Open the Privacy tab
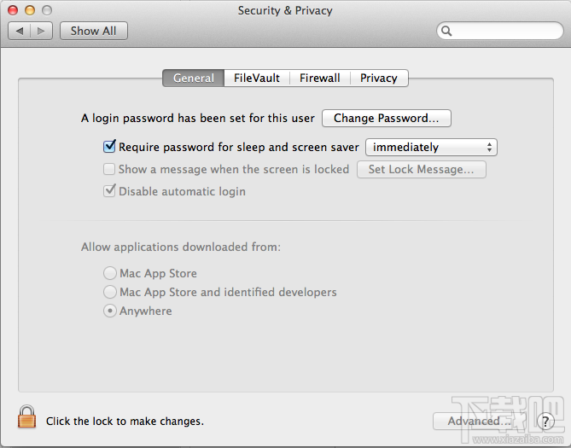The image size is (571, 448). coord(379,78)
